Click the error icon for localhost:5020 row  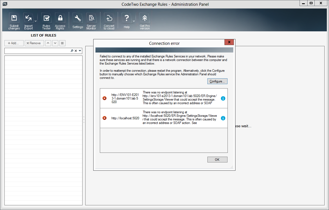click(x=105, y=118)
